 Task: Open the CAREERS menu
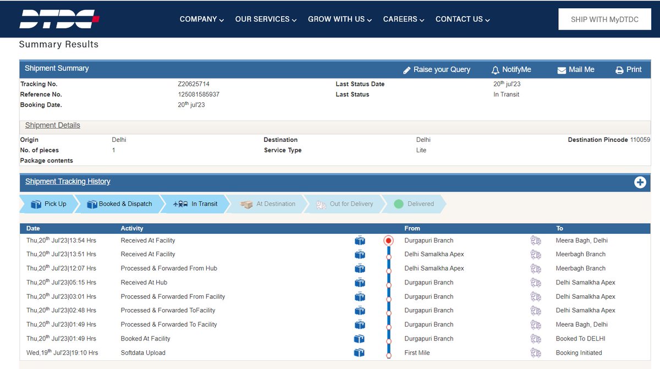[x=404, y=19]
